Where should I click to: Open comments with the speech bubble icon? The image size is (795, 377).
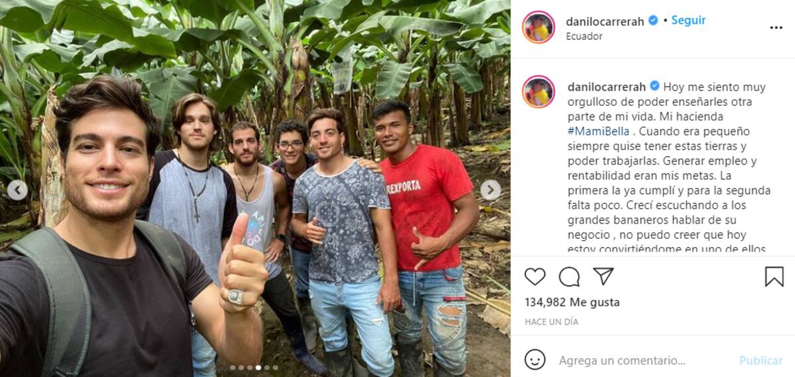569,276
